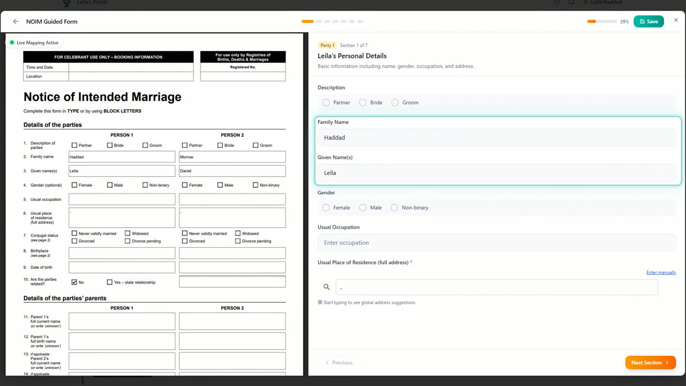Click the first orange step indicator
The width and height of the screenshot is (686, 386).
tap(308, 21)
